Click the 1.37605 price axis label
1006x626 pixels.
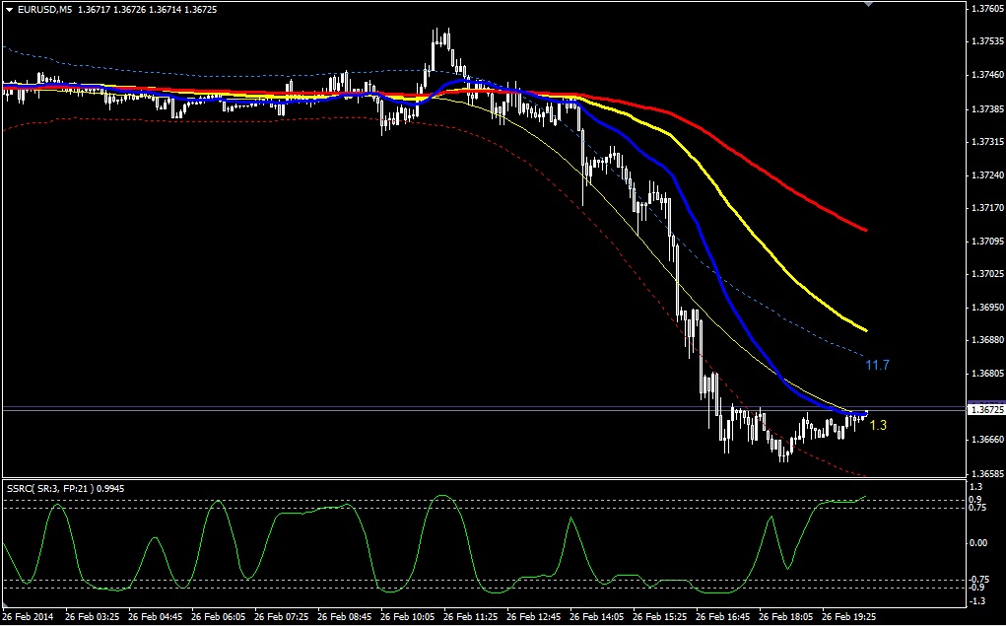point(988,8)
